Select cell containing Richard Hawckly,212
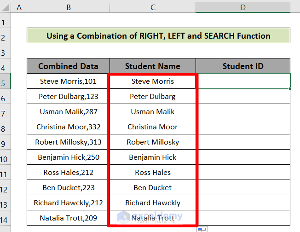This screenshot has width=300, height=232. 68,203
